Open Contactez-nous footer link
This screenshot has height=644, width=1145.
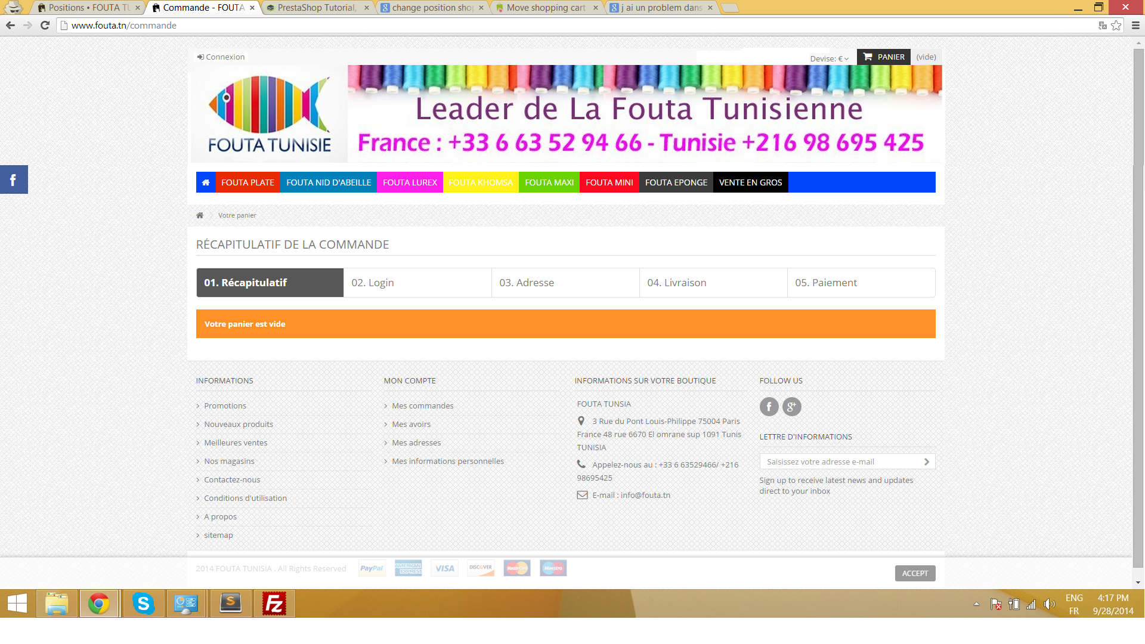232,479
